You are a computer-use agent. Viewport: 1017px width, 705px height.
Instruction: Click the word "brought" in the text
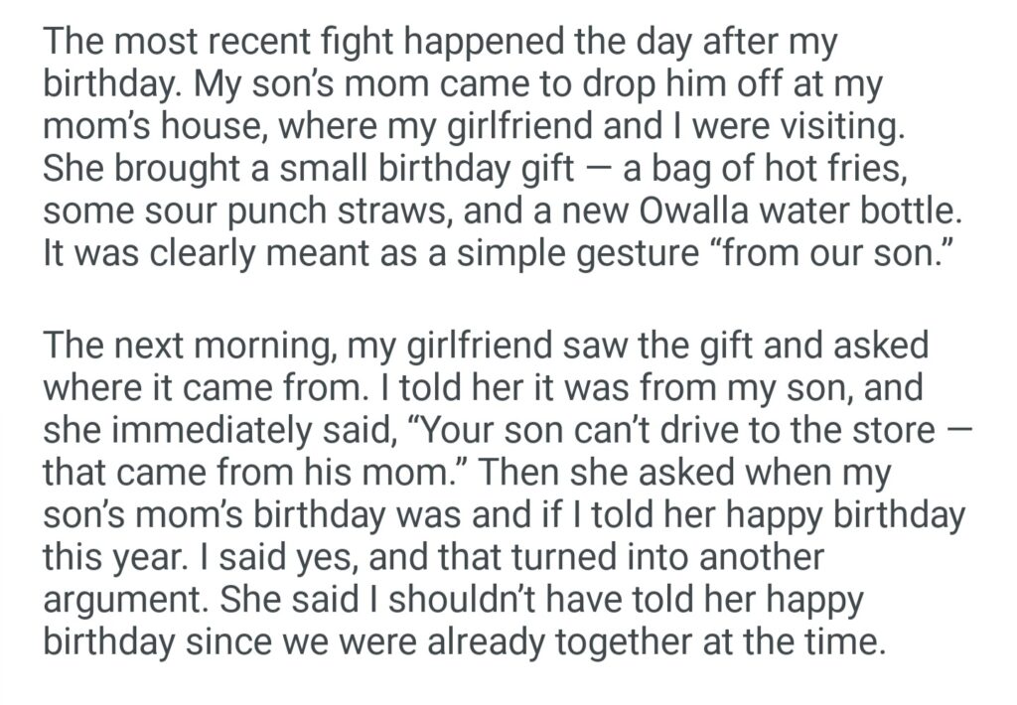pos(165,169)
